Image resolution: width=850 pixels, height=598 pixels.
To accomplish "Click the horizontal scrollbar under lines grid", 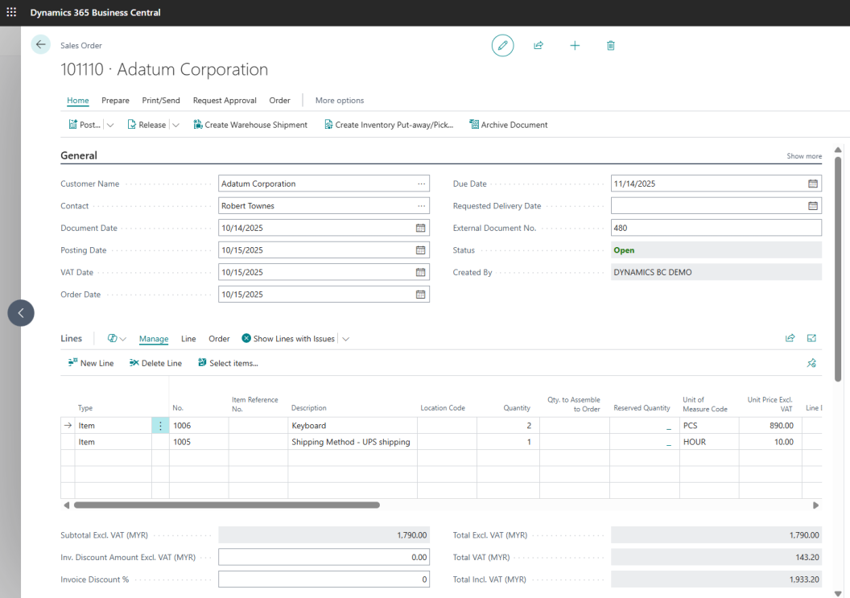I will click(226, 505).
